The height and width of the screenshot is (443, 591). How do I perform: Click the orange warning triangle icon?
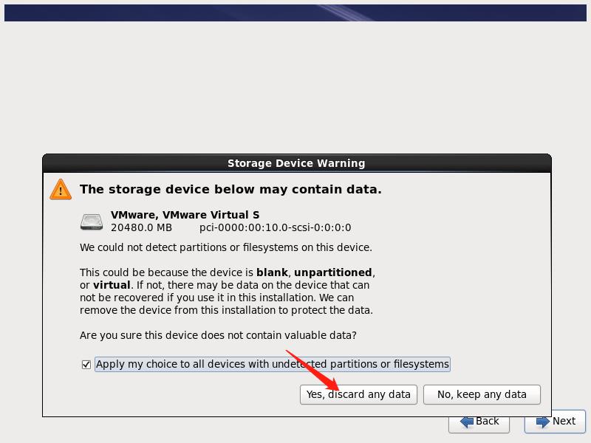[61, 190]
